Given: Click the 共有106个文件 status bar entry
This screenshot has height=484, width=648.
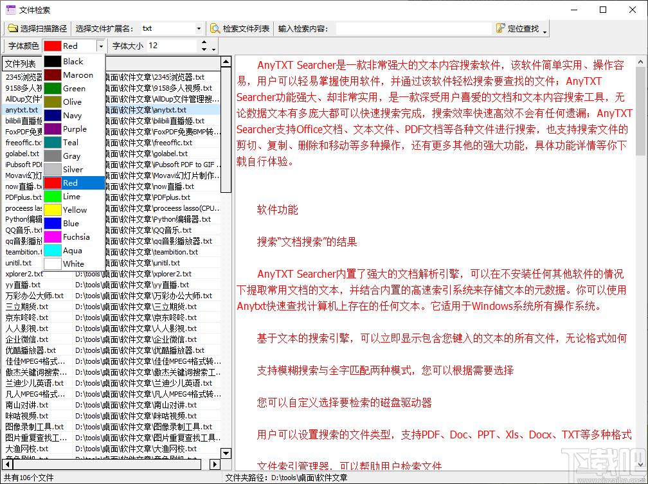Looking at the screenshot, I should [x=29, y=478].
